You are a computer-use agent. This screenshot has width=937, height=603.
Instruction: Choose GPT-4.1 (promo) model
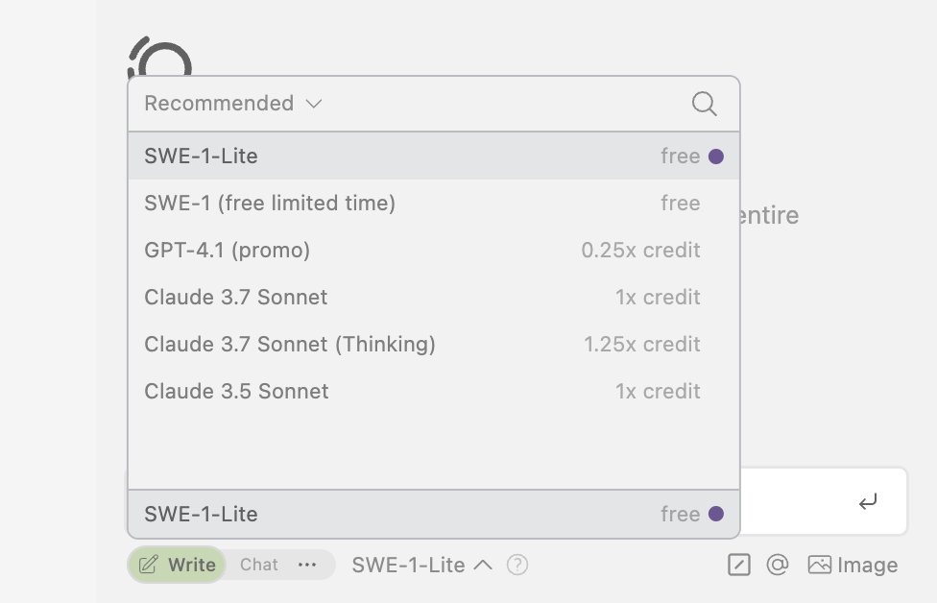click(x=228, y=251)
